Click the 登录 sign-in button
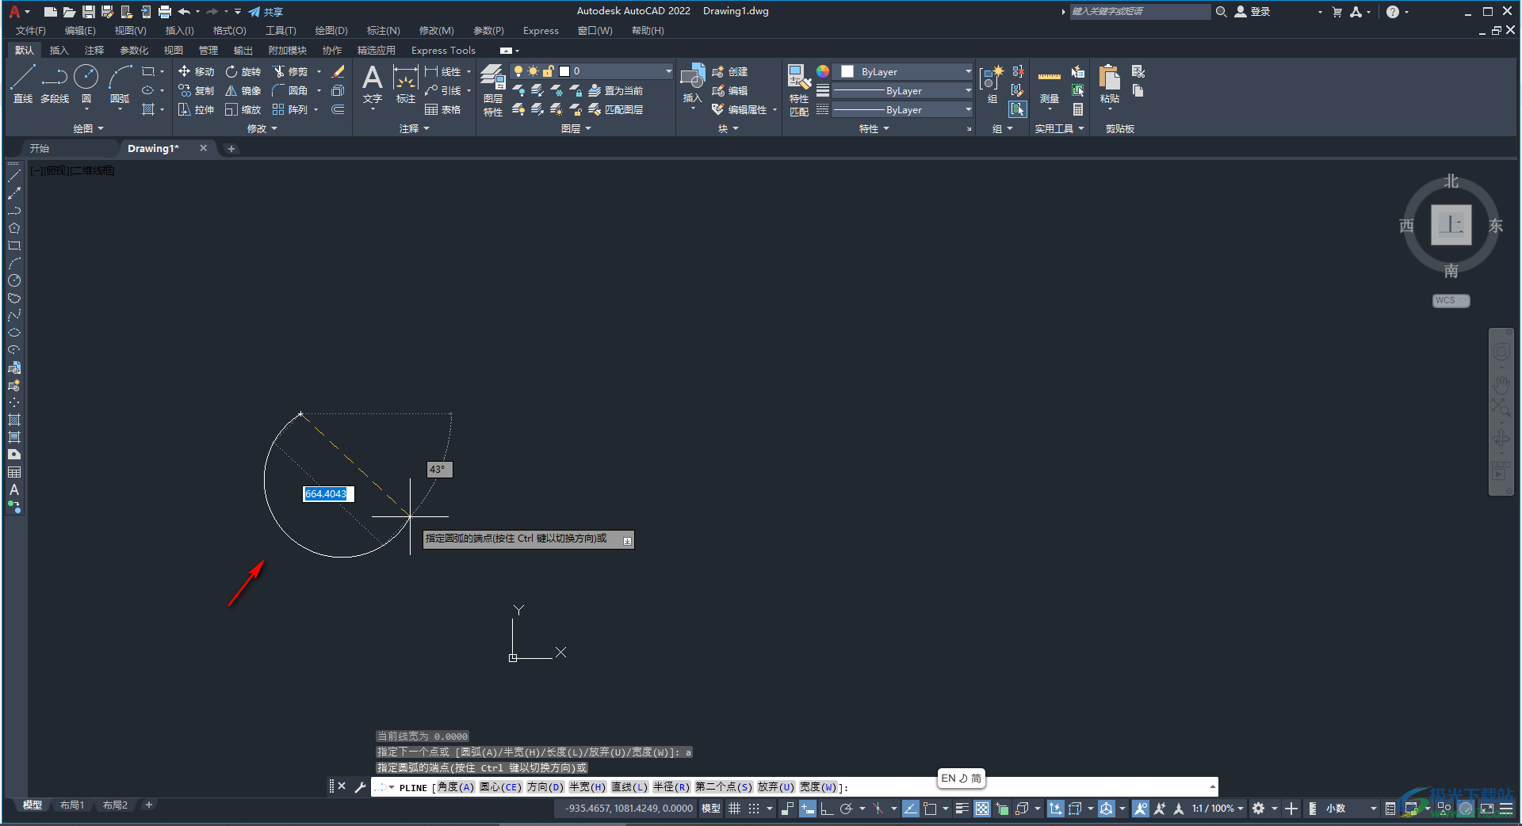The width and height of the screenshot is (1522, 826). click(x=1253, y=12)
